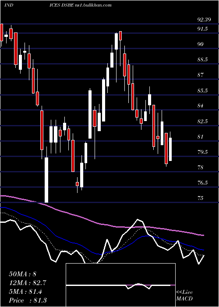Click the Price : 81.3 readout
This screenshot has width=219, height=307.
coord(28,300)
